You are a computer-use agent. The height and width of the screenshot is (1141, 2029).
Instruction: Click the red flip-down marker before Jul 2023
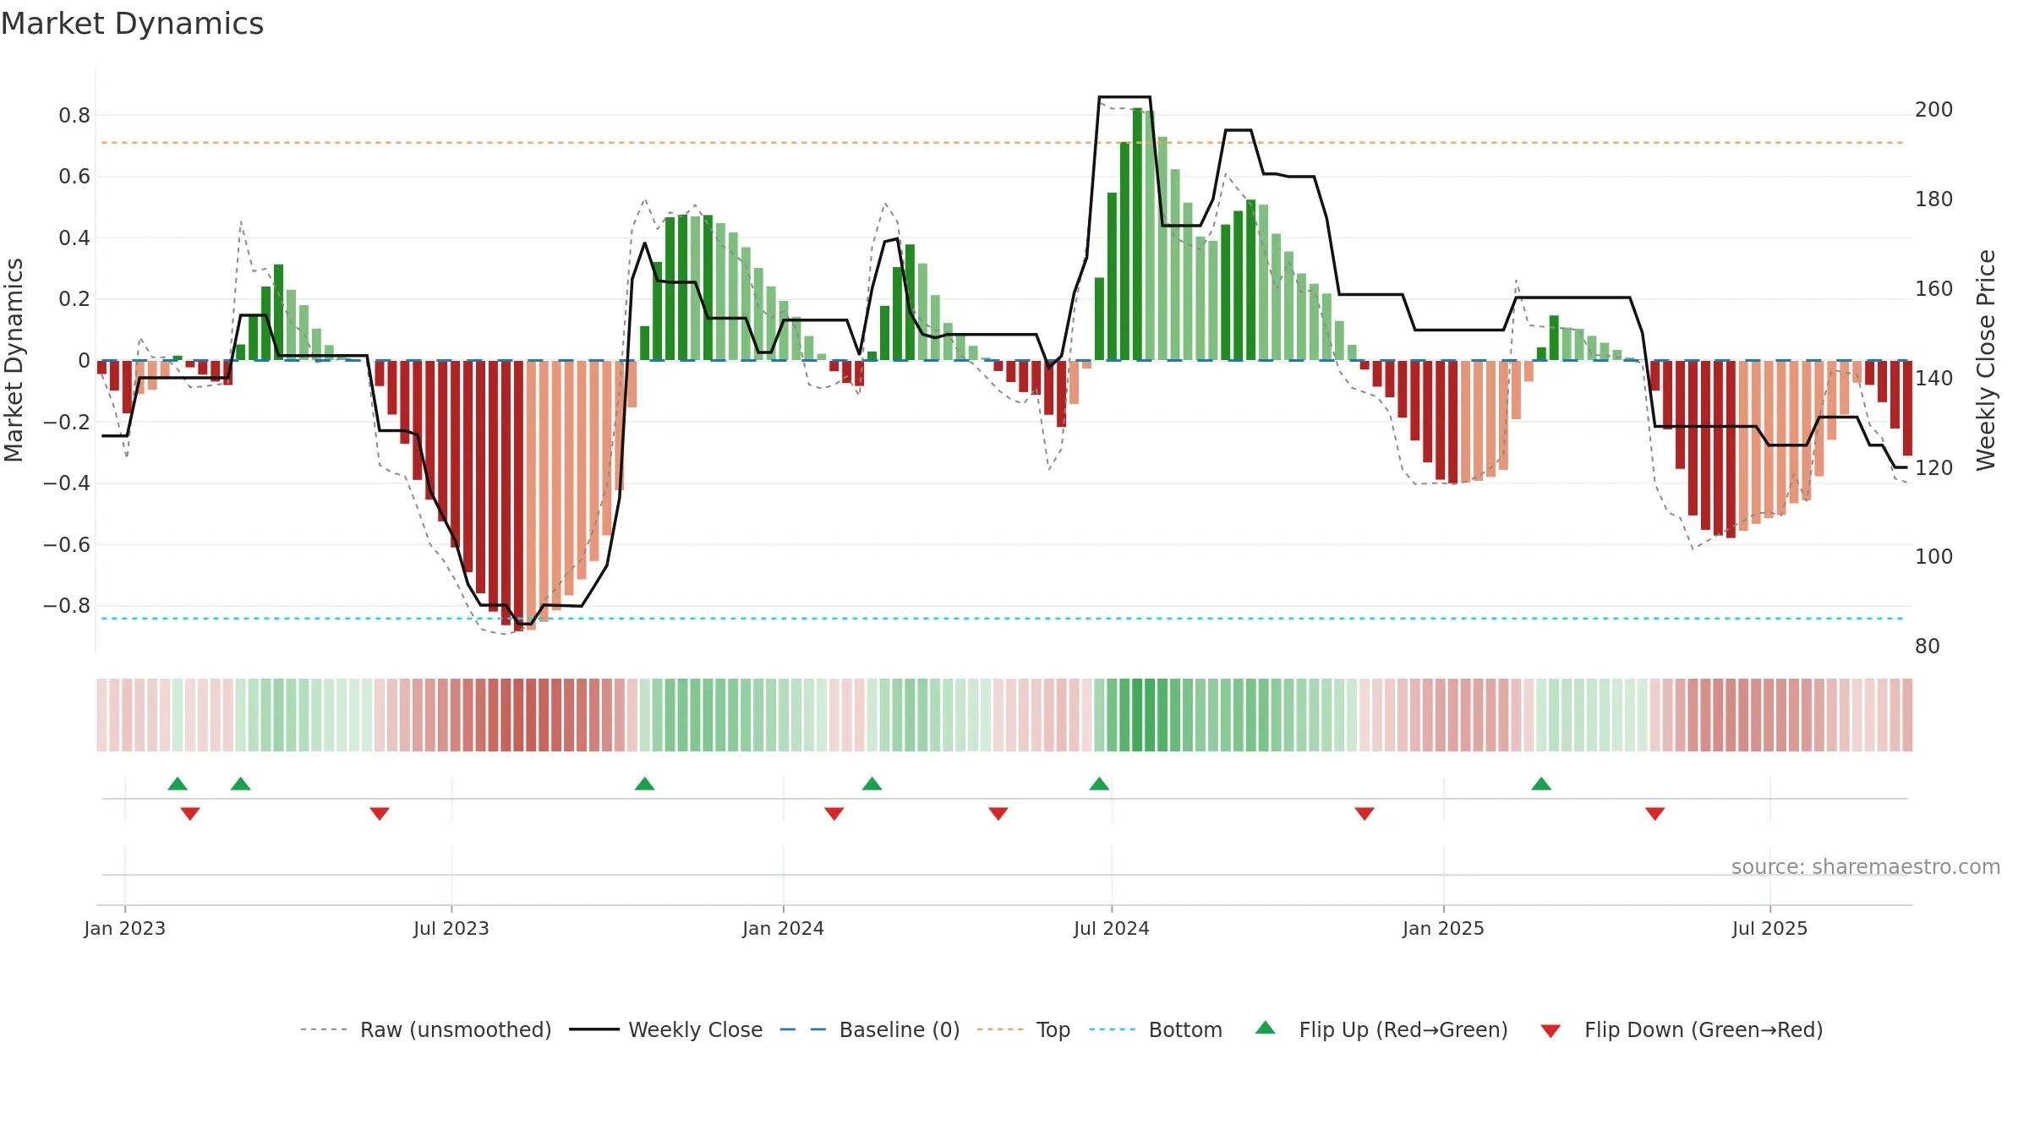(380, 814)
